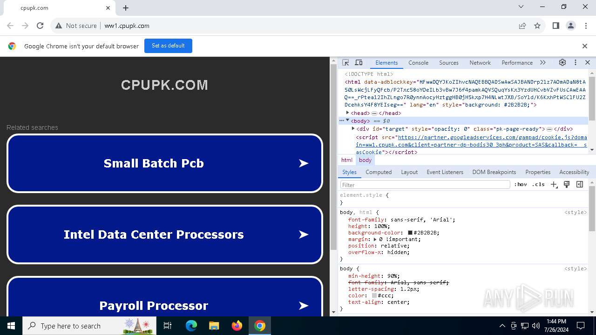The image size is (596, 335).
Task: Open the Accessibility tab
Action: point(574,172)
